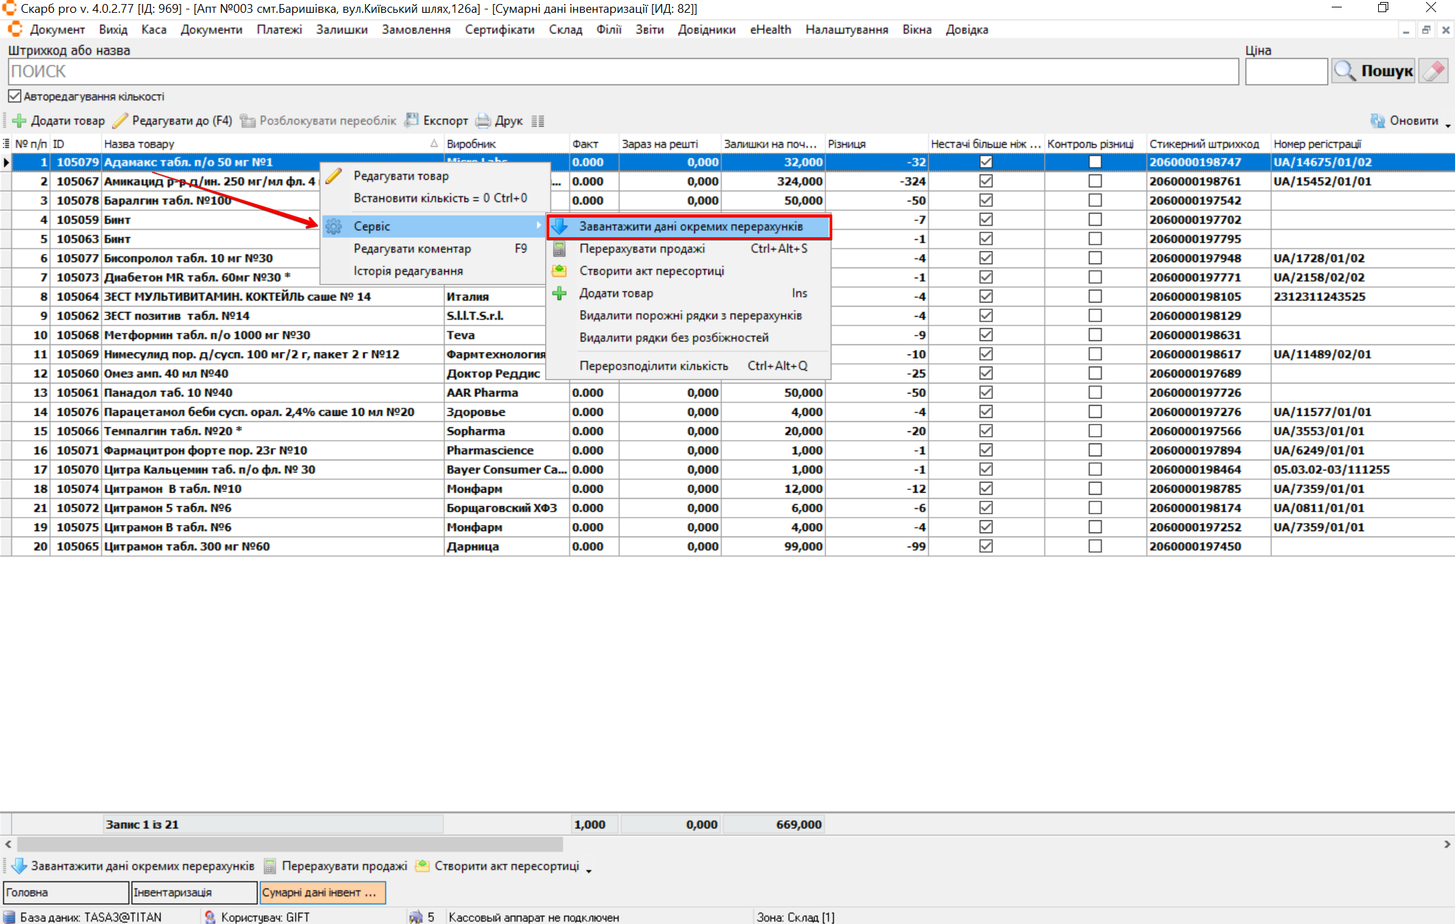
Task: Click Перерахувати продажі icon in bottom toolbar
Action: tap(270, 866)
